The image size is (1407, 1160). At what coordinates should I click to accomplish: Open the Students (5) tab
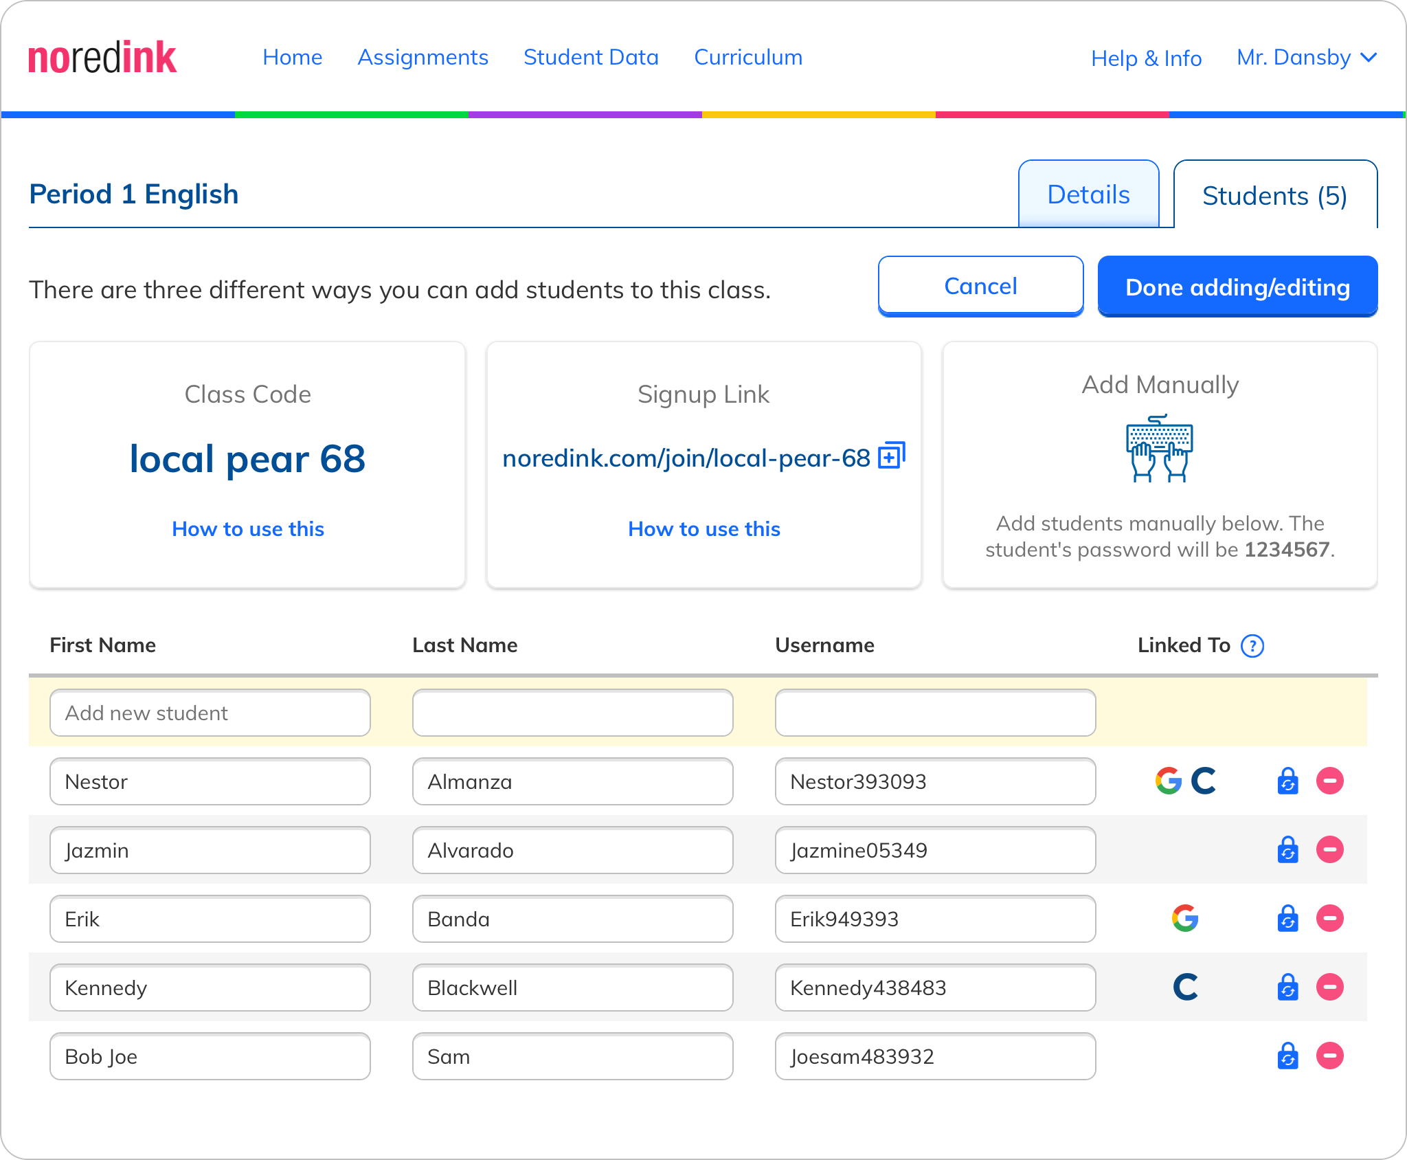[x=1274, y=197]
